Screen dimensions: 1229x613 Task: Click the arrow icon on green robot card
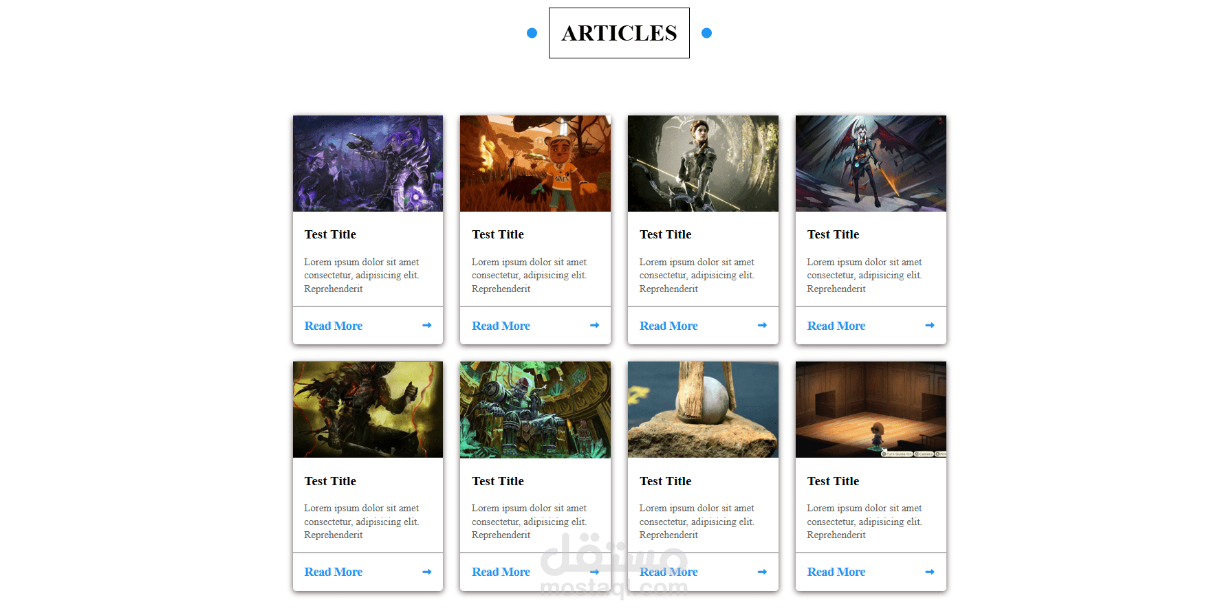pyautogui.click(x=595, y=572)
